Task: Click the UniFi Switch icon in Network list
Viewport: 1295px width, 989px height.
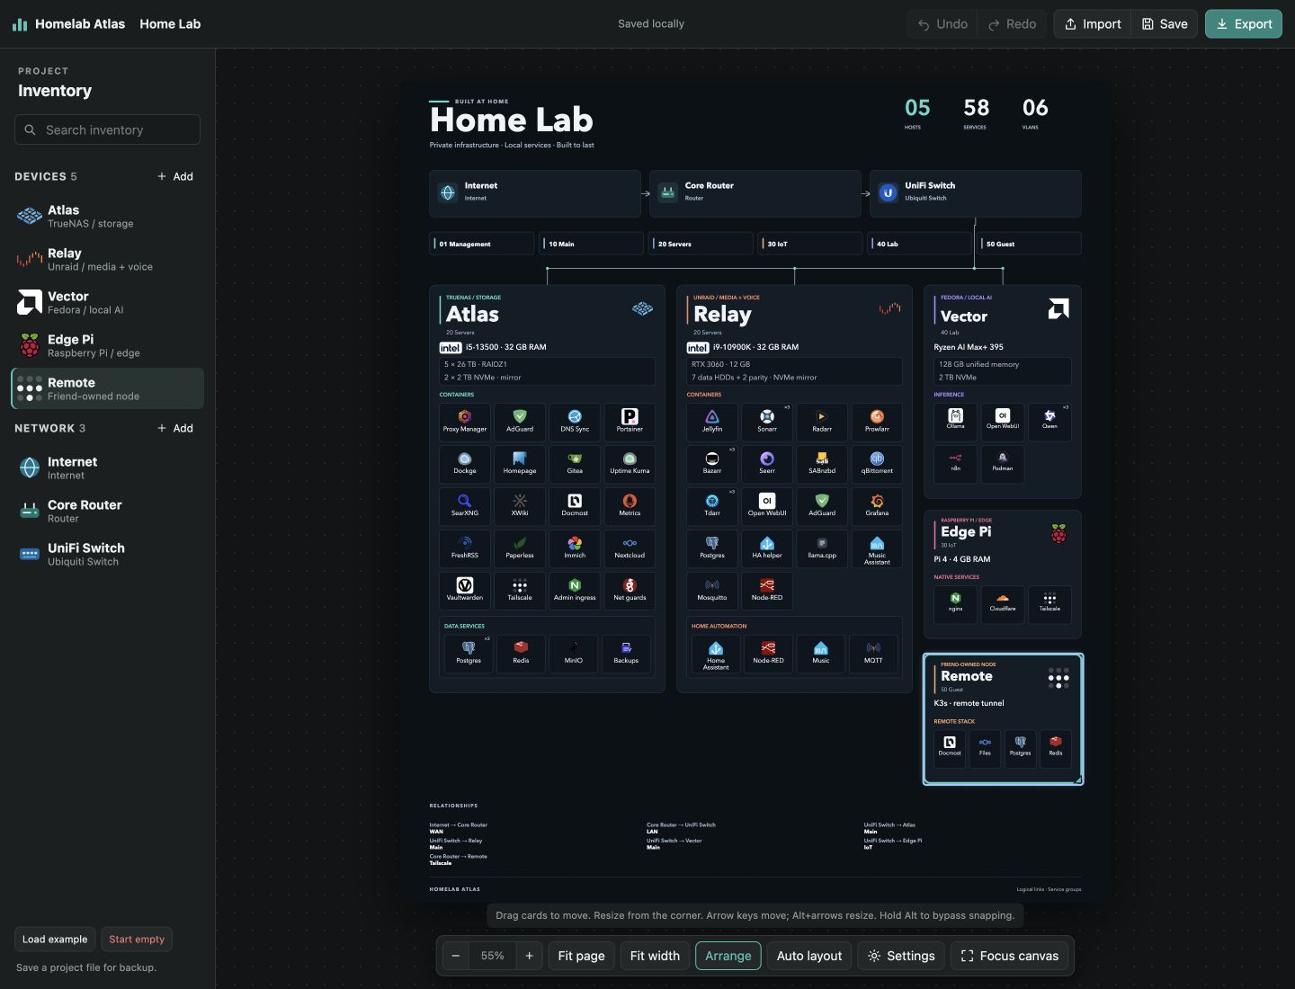Action: [x=30, y=554]
